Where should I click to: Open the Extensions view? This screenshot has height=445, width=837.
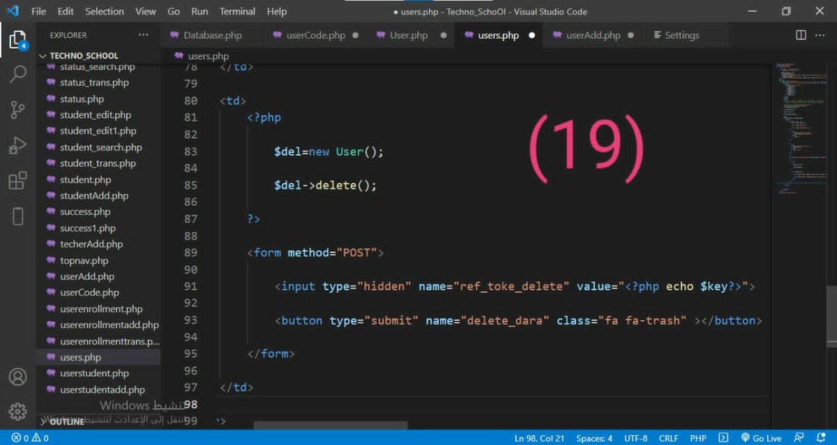click(x=17, y=181)
